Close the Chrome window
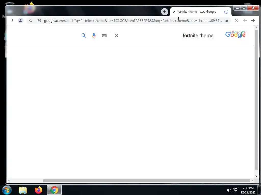Viewport: 261px width, 195px height. (253, 8)
